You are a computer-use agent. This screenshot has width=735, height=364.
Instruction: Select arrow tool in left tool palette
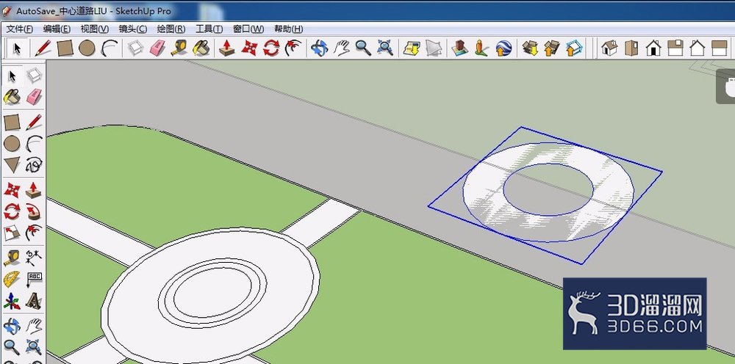[x=12, y=76]
